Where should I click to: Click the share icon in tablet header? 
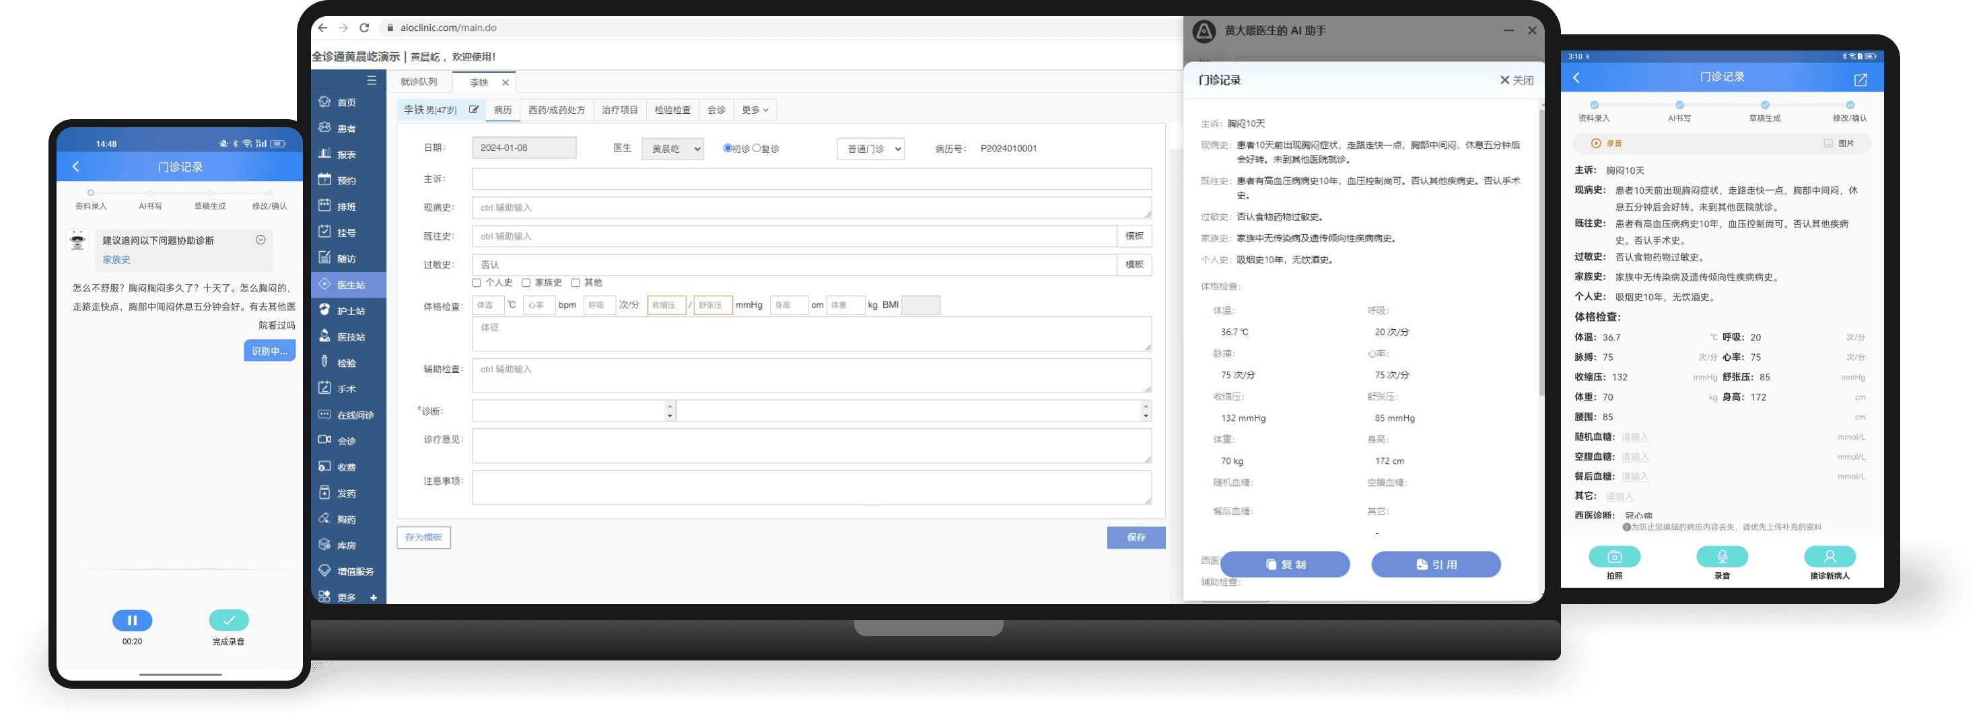[1860, 79]
